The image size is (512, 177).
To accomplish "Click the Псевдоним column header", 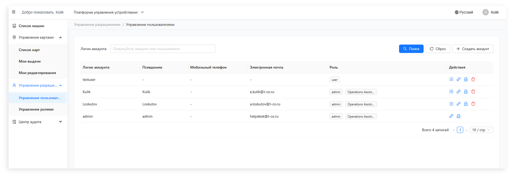I will [x=153, y=68].
